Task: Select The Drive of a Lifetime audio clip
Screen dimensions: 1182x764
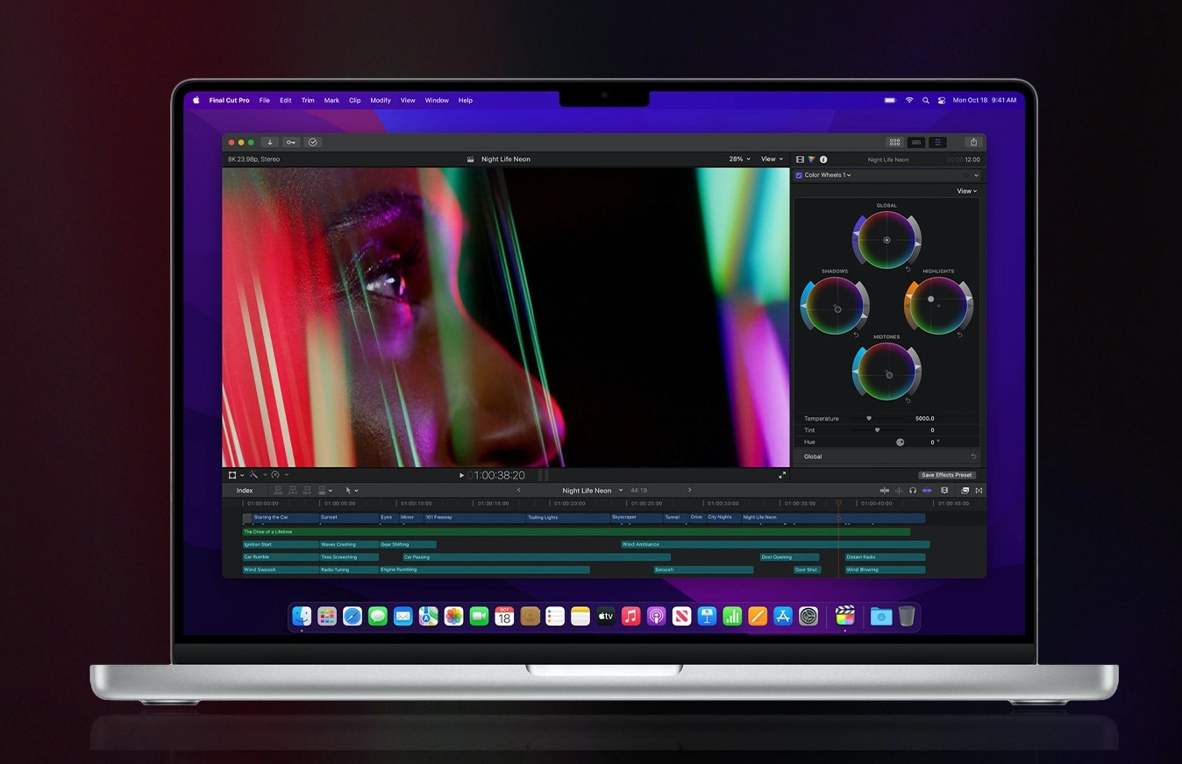Action: [x=576, y=532]
